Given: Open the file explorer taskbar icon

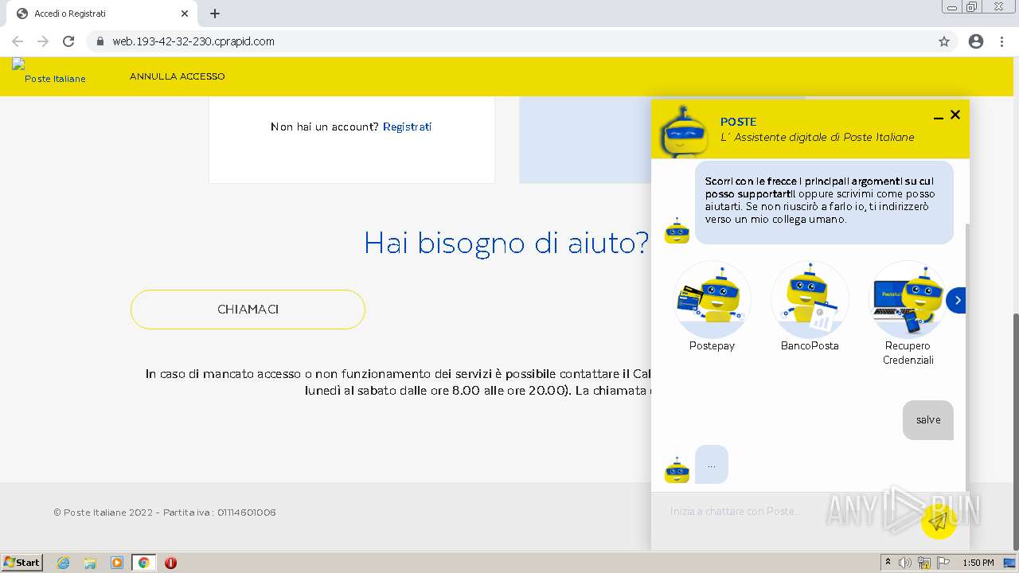Looking at the screenshot, I should point(90,563).
